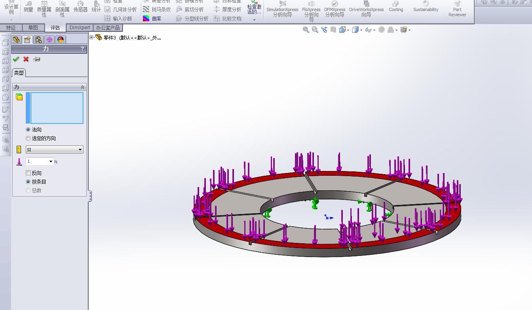Expand 设计算例 dropdown arrow

[x=11, y=19]
